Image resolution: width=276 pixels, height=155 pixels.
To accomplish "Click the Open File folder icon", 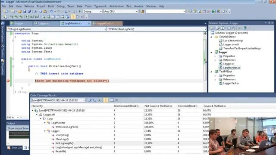I will (20, 12).
